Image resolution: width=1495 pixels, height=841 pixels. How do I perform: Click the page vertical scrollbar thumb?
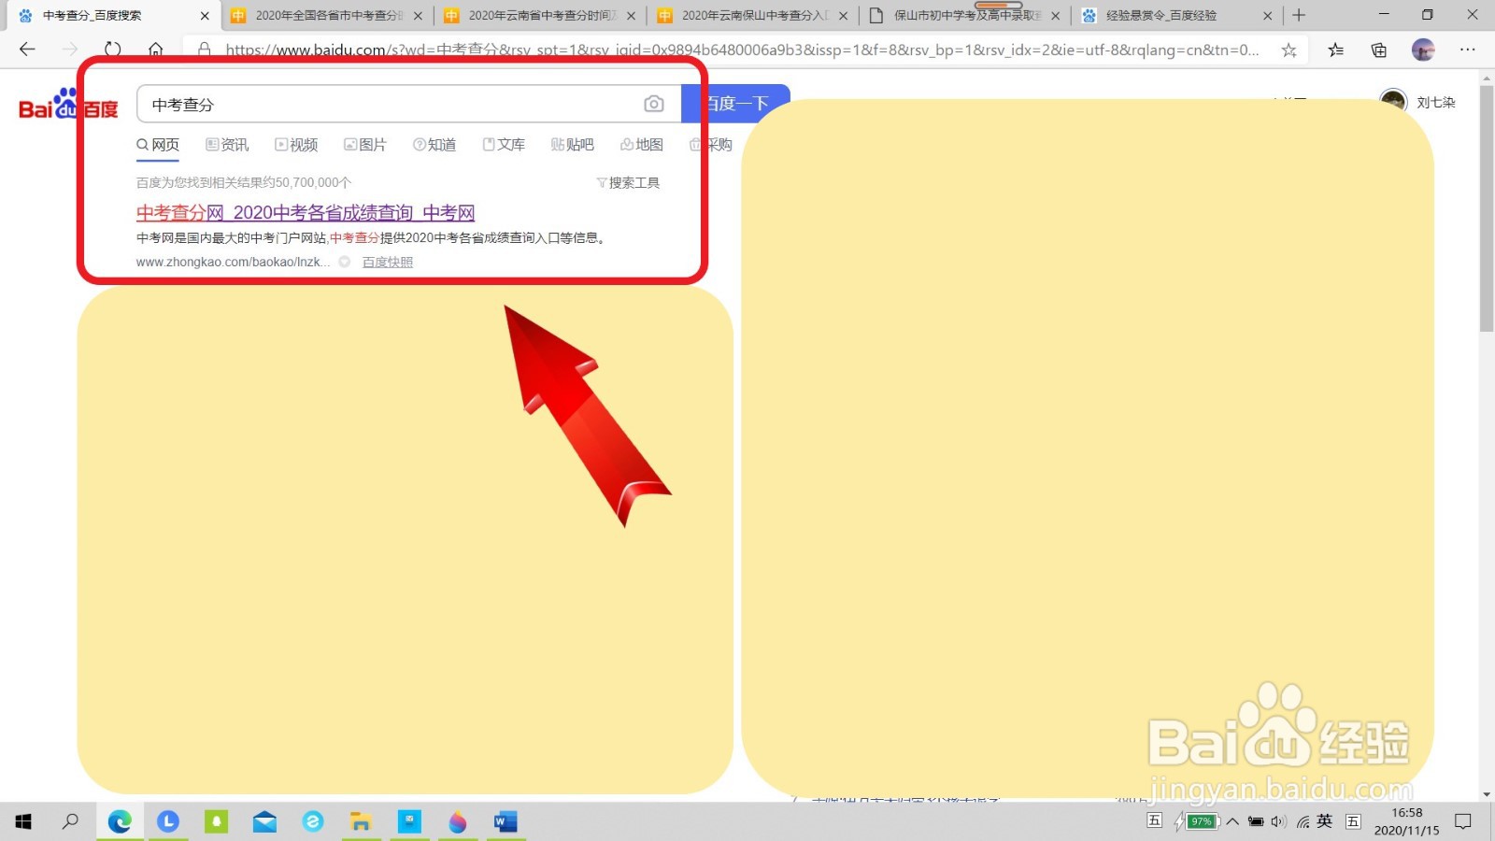[x=1487, y=210]
